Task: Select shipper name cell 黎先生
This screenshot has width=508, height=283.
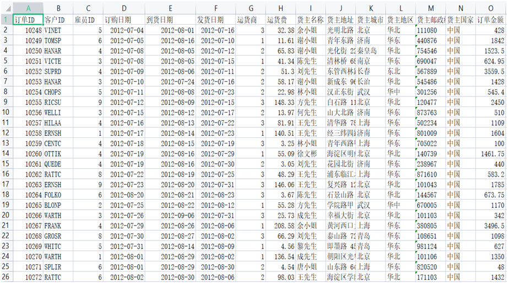Action: [311, 247]
